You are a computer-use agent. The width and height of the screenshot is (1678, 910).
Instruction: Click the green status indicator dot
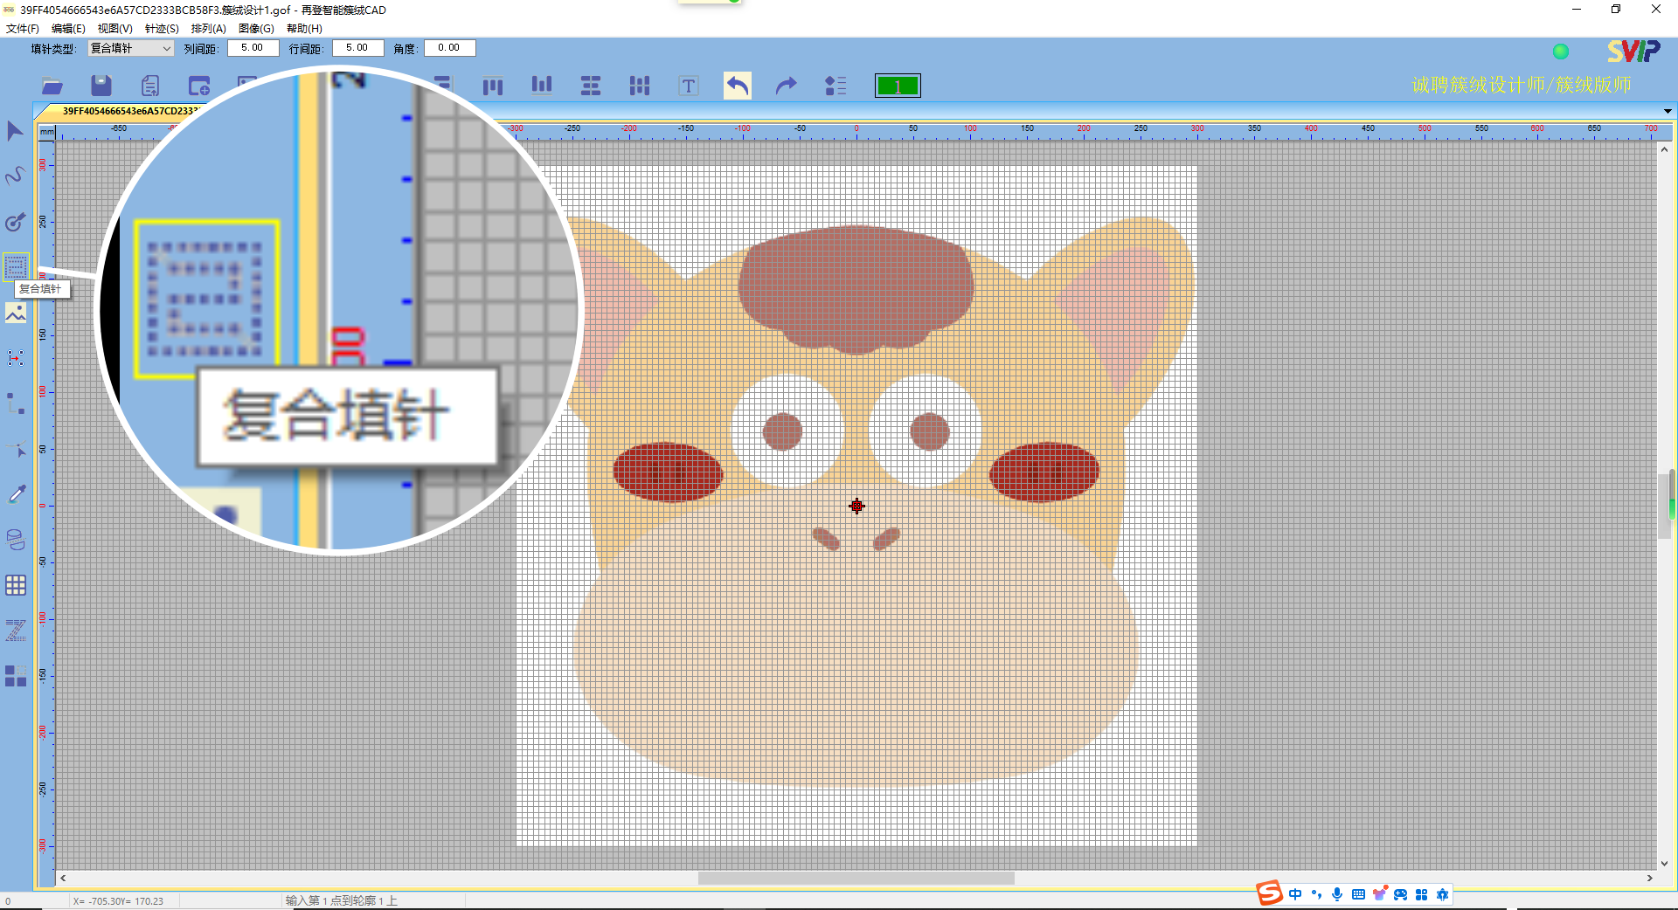[1561, 52]
